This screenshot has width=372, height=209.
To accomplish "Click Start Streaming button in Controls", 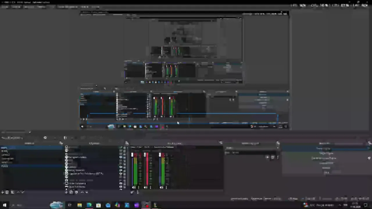I will point(325,148).
